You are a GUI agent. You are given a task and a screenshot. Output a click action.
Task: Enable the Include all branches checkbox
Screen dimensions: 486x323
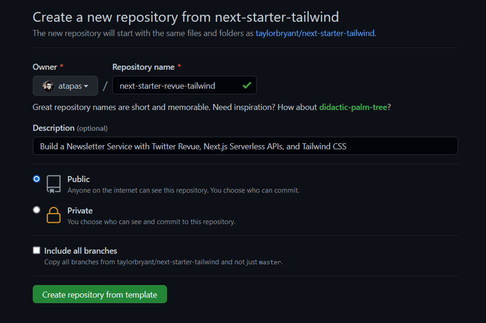(36, 250)
